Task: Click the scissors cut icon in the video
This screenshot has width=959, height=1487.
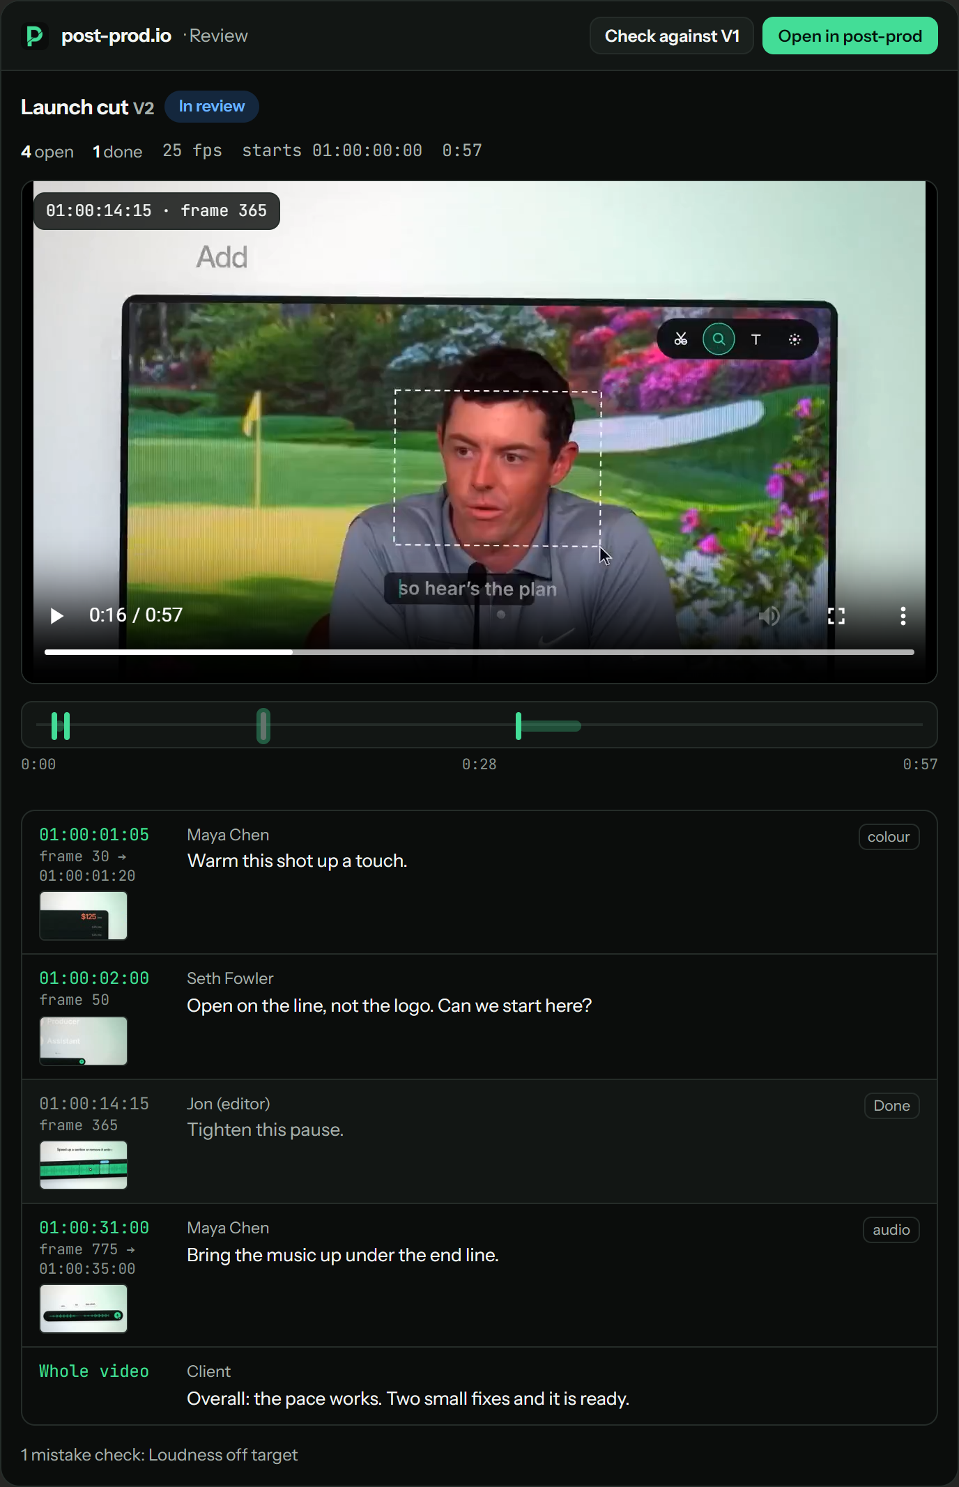Action: (x=681, y=339)
